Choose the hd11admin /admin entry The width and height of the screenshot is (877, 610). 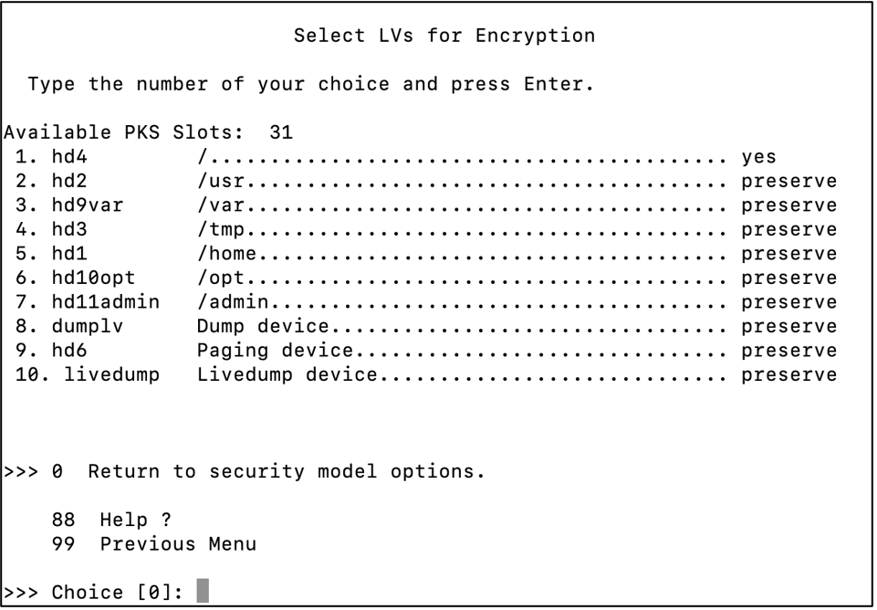(x=425, y=302)
